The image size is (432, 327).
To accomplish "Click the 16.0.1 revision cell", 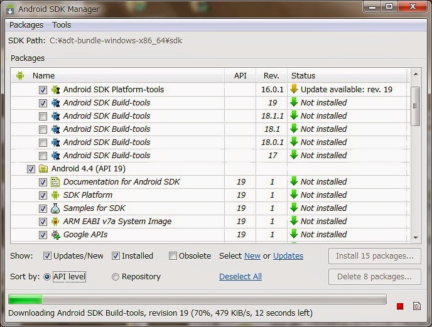I will [273, 90].
